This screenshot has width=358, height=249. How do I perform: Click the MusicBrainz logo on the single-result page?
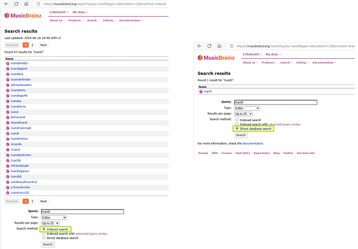point(218,58)
